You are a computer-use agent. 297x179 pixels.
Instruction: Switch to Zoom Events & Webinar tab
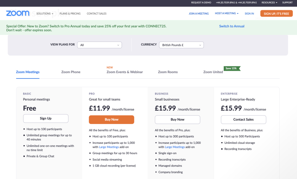124,72
